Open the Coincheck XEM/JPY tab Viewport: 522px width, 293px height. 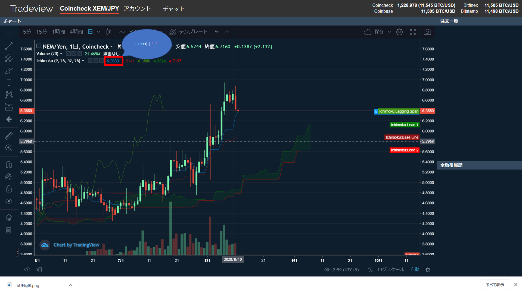[x=89, y=8]
